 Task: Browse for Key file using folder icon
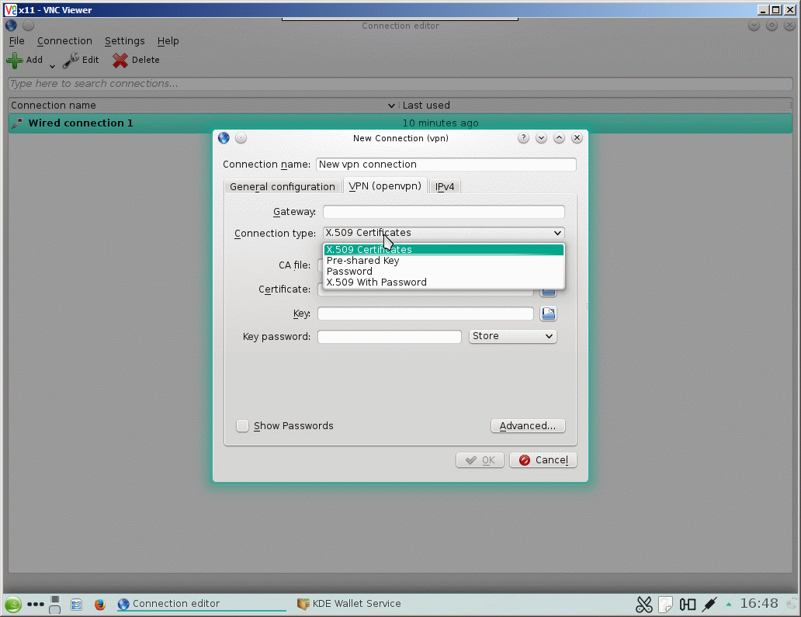pyautogui.click(x=548, y=314)
